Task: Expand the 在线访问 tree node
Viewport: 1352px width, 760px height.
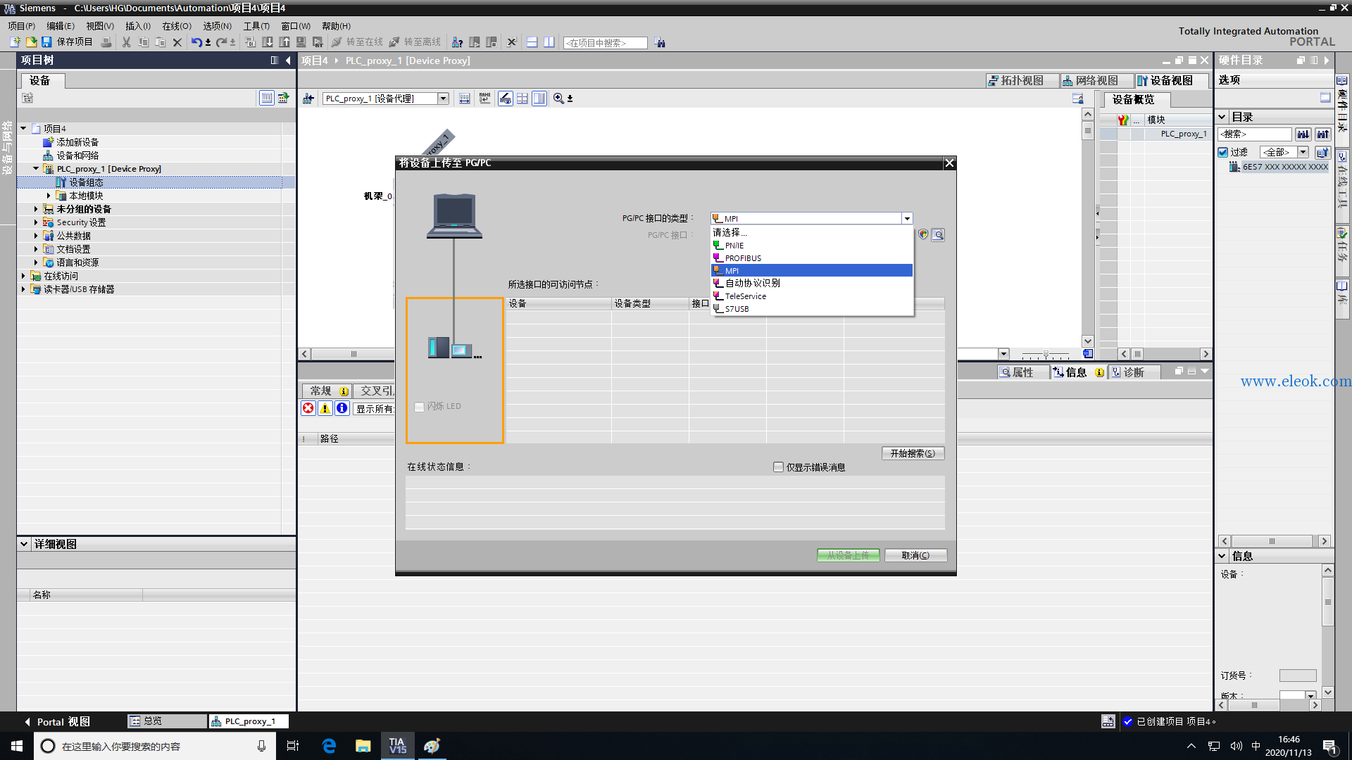Action: coord(23,276)
